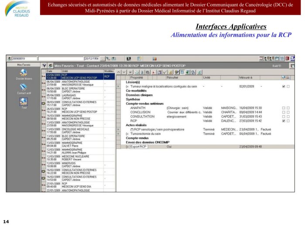Open the date picker button beside 20/12/1954
The image size is (305, 225).
[103, 59]
